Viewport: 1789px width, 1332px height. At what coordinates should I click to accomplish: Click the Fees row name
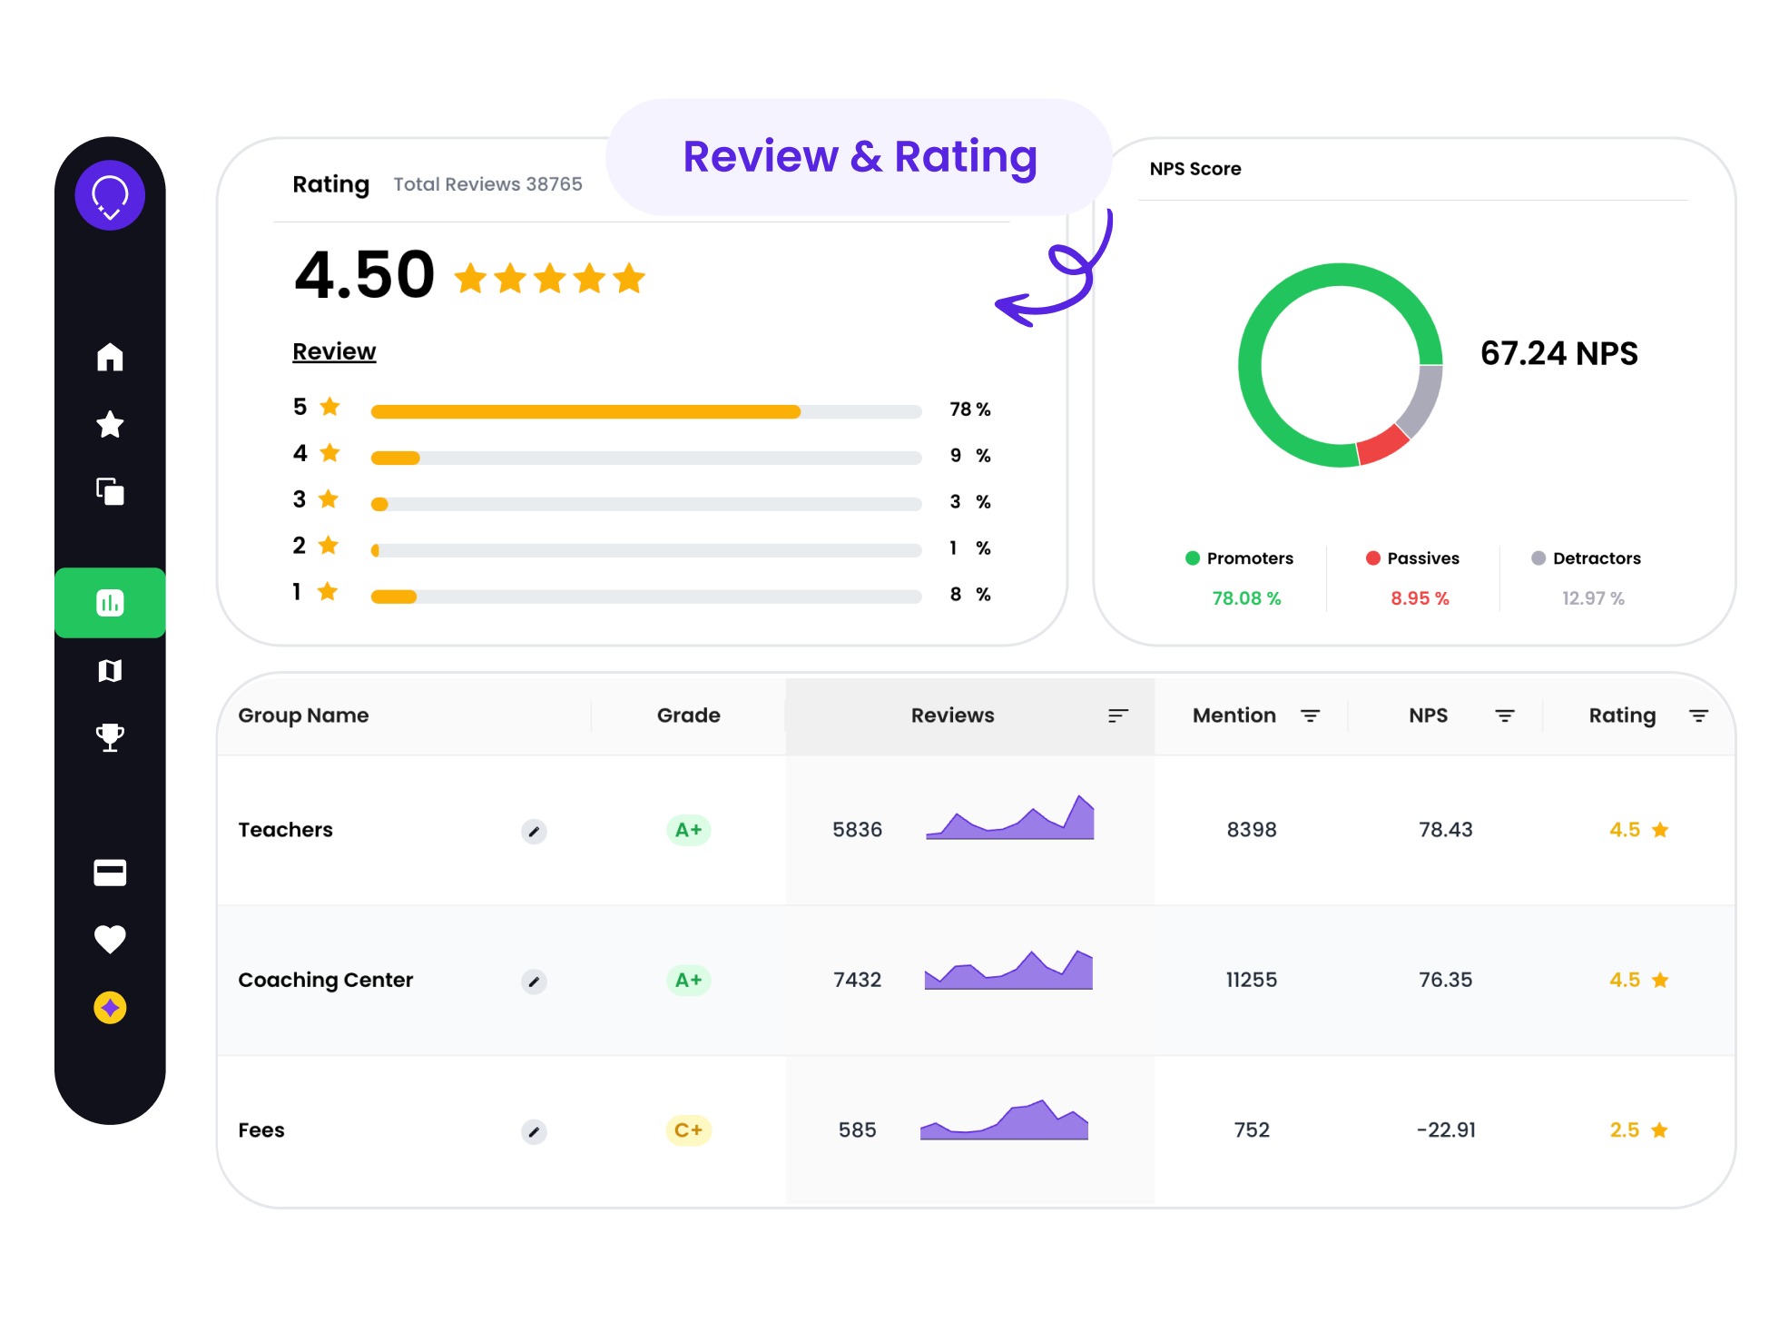pyautogui.click(x=261, y=1130)
